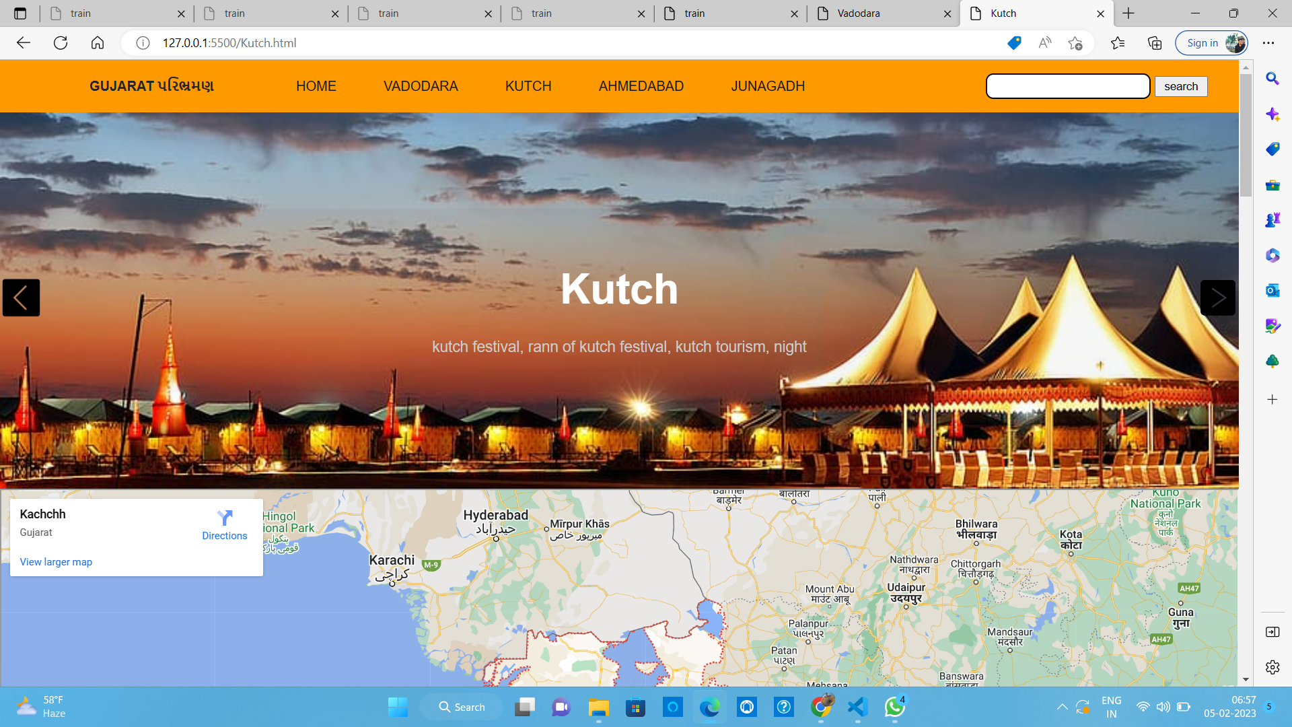This screenshot has width=1292, height=727.
Task: Open Edge sidebar settings gear
Action: coord(1272,667)
